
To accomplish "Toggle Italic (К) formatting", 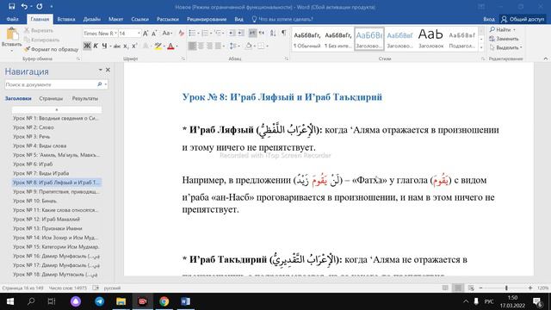I will coord(96,46).
